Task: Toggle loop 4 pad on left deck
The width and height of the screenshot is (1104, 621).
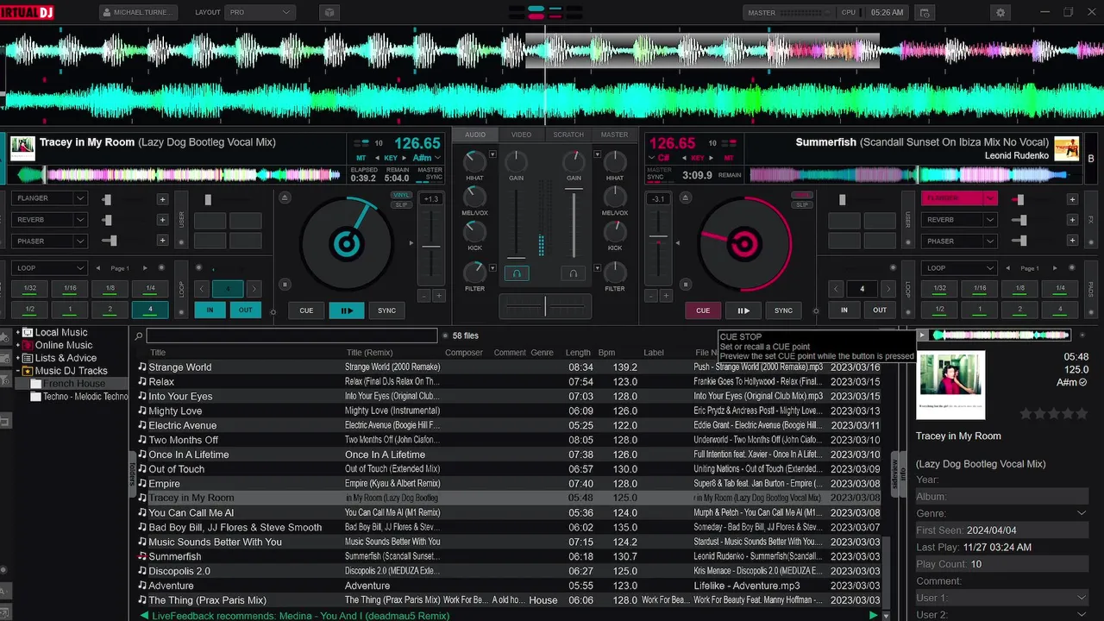Action: coord(150,310)
